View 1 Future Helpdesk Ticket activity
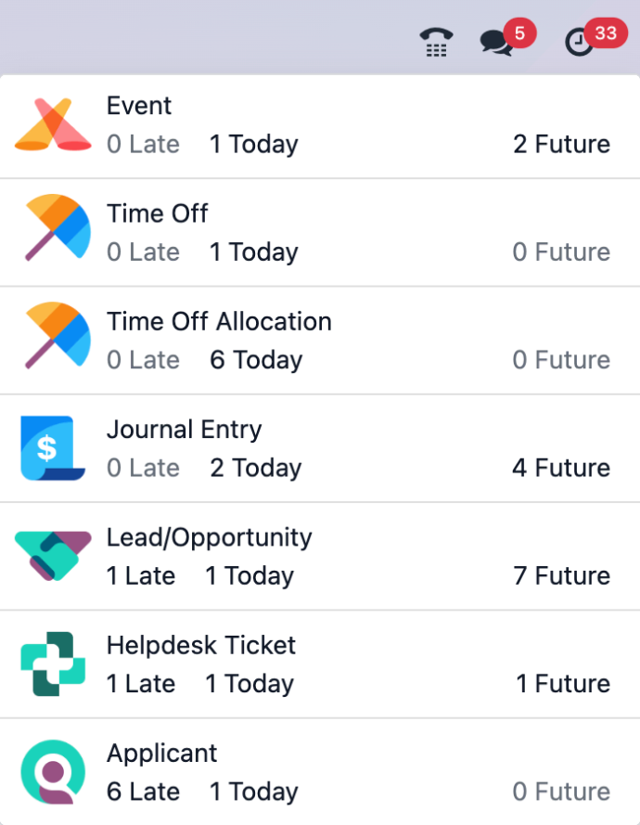This screenshot has width=640, height=825. tap(563, 684)
